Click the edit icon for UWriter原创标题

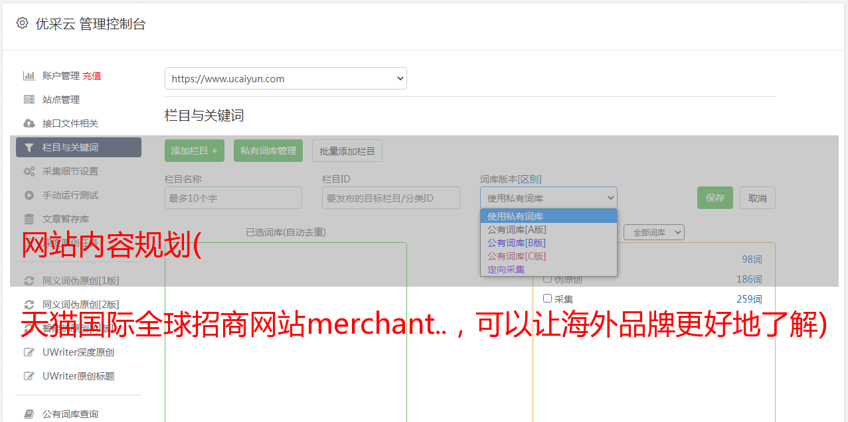[29, 376]
